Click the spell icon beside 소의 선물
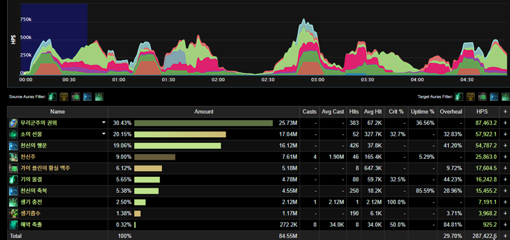 click(13, 134)
